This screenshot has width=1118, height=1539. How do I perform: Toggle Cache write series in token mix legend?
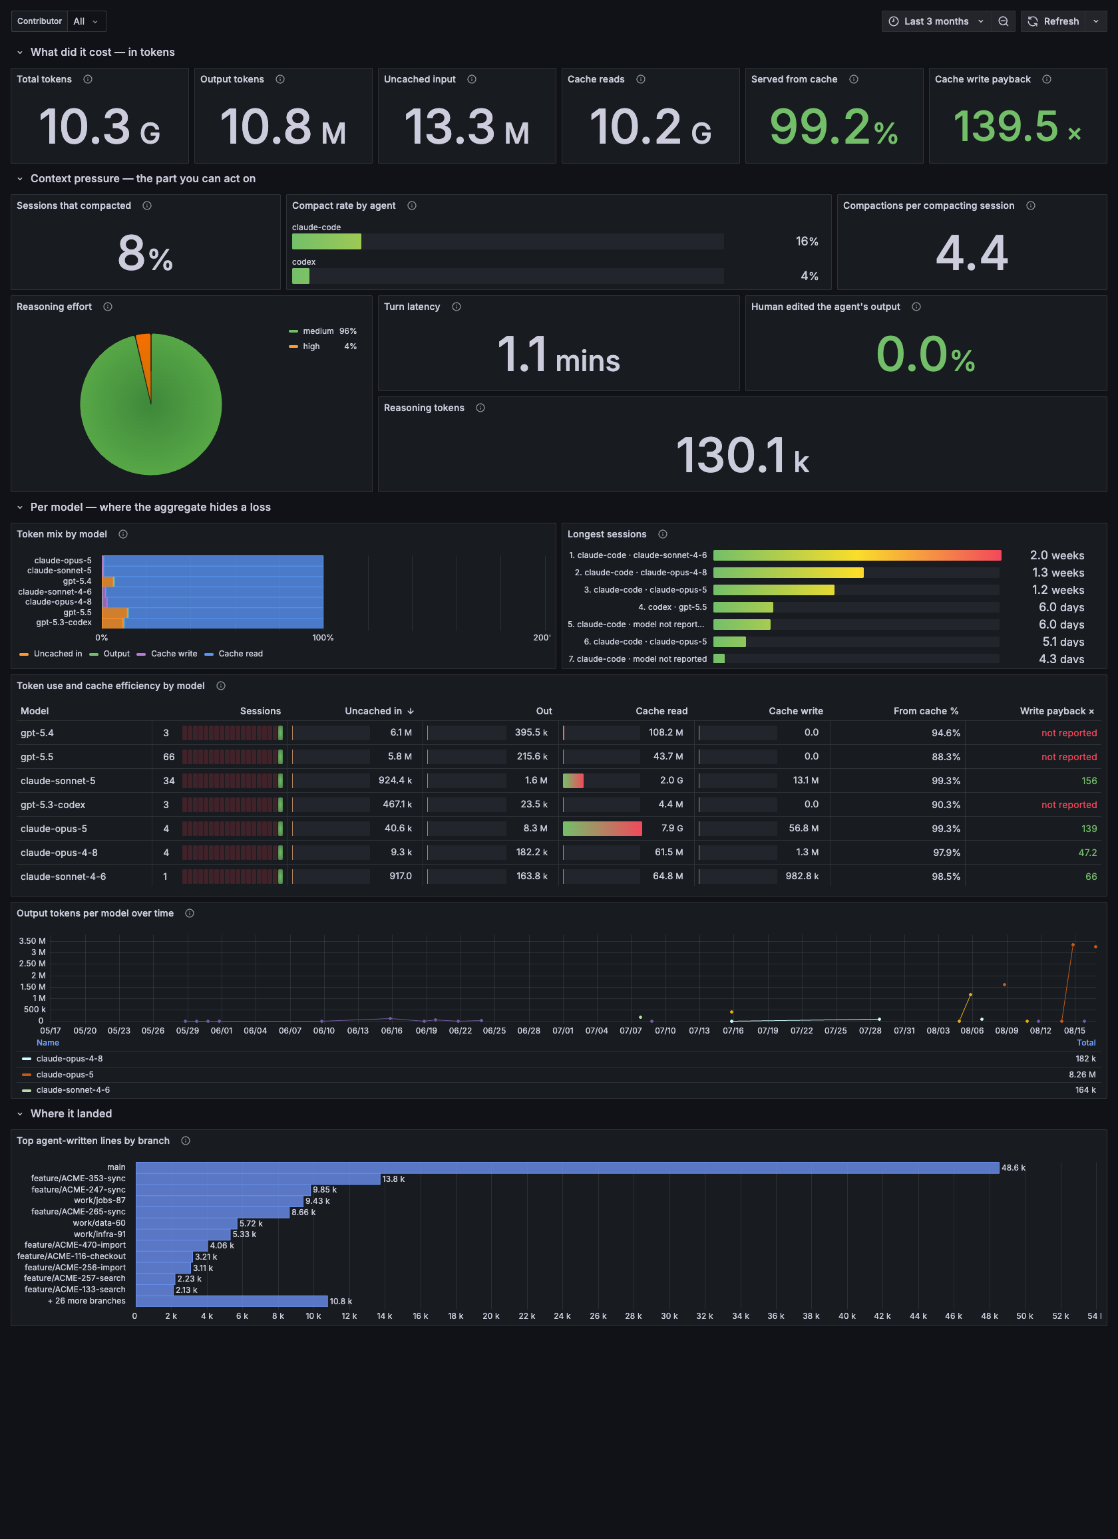click(x=174, y=654)
